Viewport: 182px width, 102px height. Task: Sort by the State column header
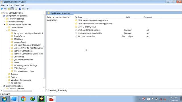pyautogui.click(x=128, y=17)
